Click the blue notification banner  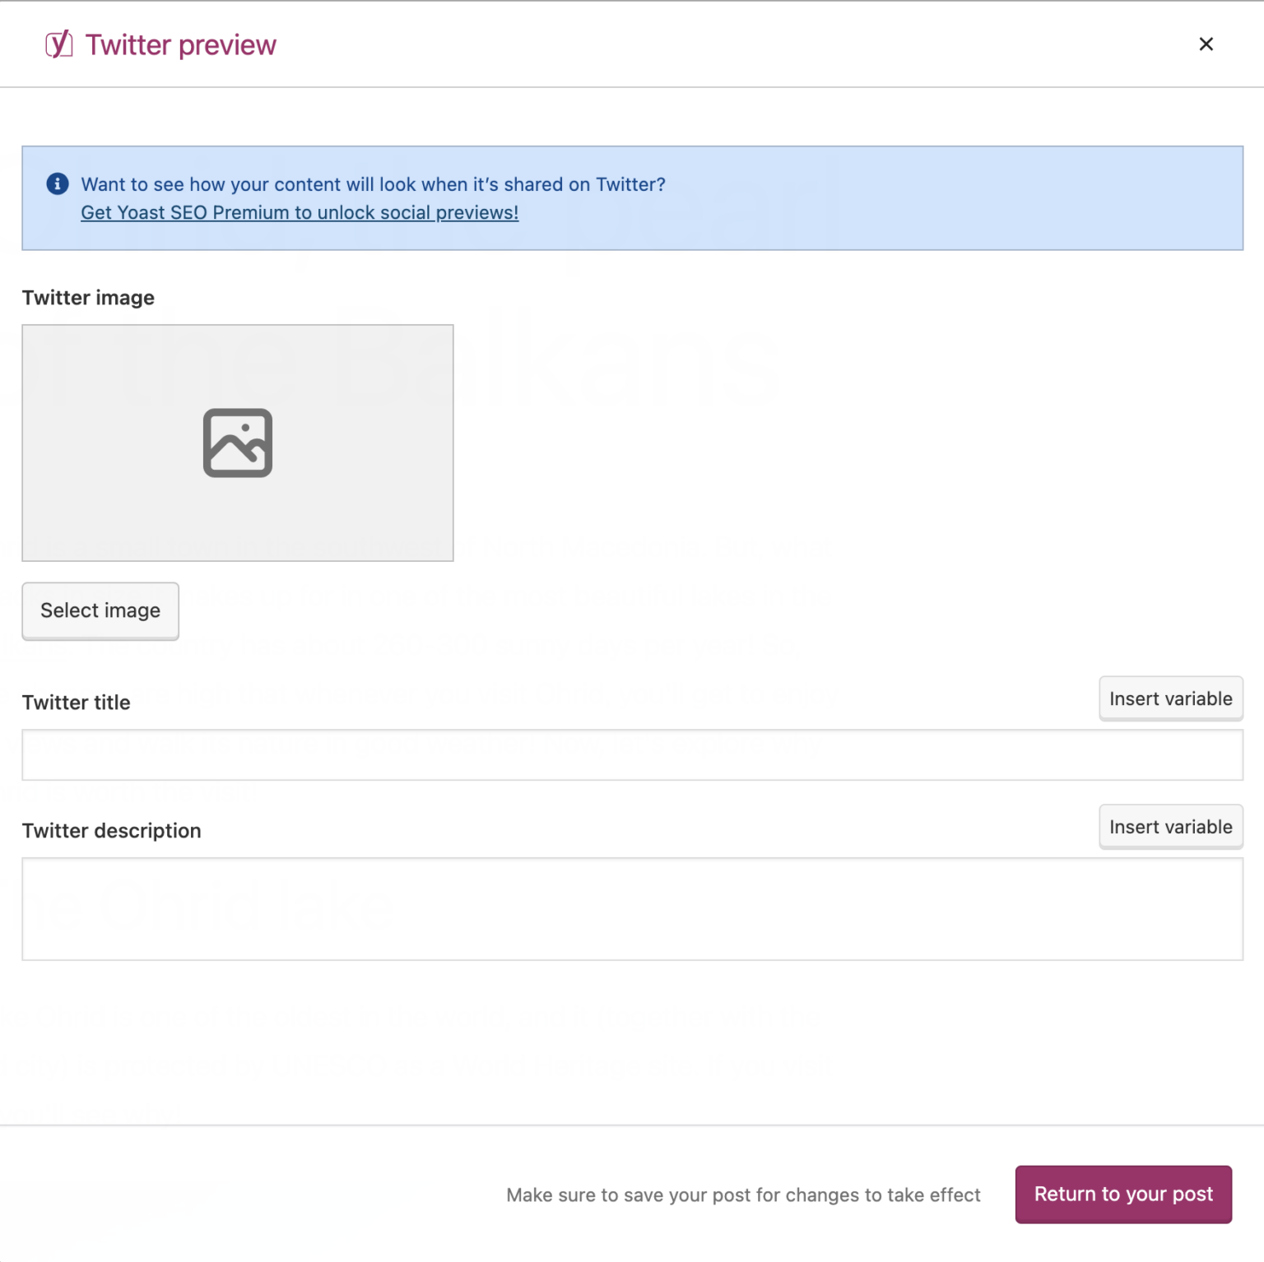(x=632, y=198)
